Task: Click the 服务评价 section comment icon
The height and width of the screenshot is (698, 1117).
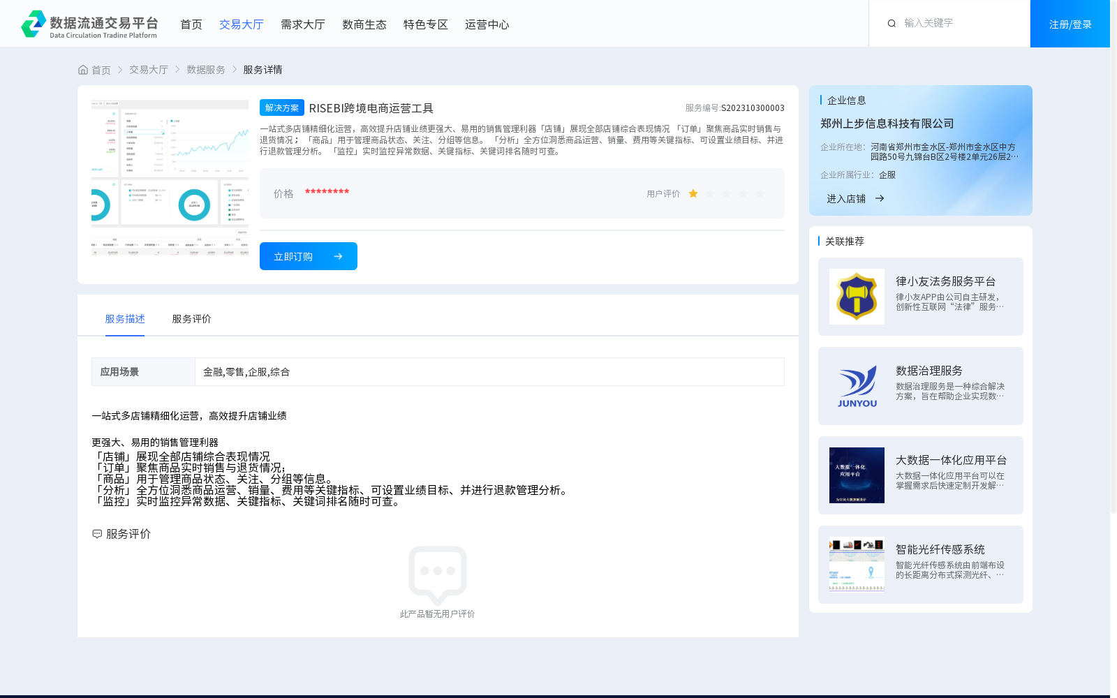Action: [97, 534]
